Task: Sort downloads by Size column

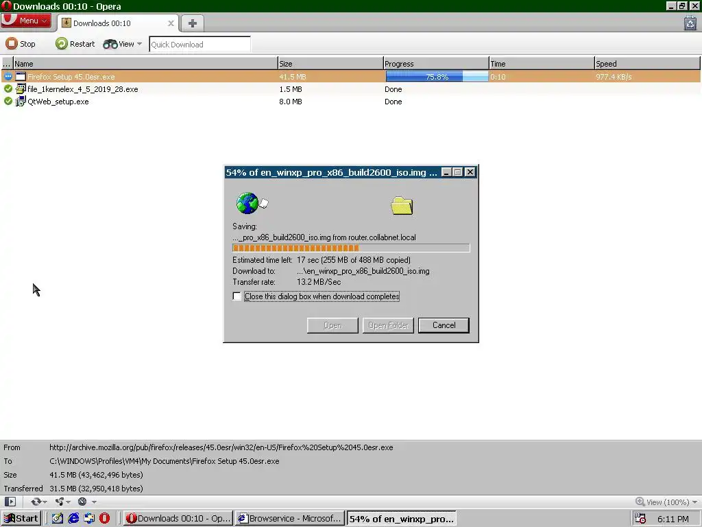Action: pyautogui.click(x=330, y=64)
